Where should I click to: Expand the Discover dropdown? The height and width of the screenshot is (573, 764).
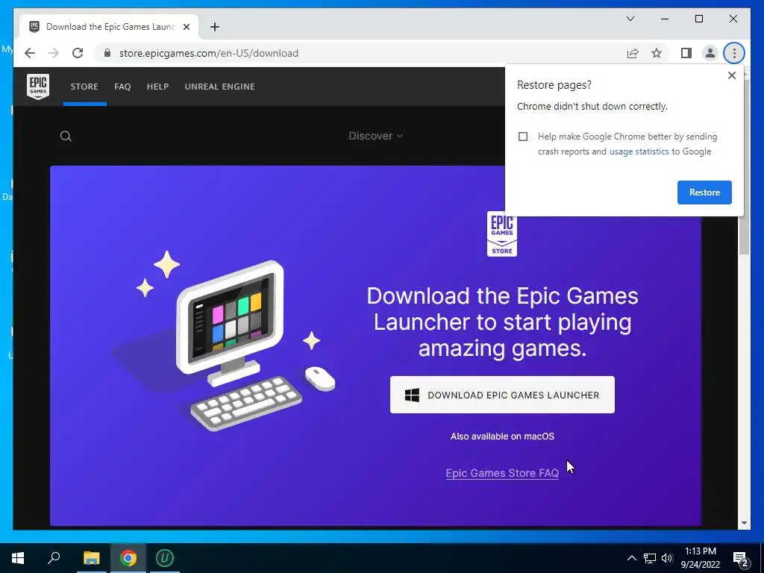point(376,136)
